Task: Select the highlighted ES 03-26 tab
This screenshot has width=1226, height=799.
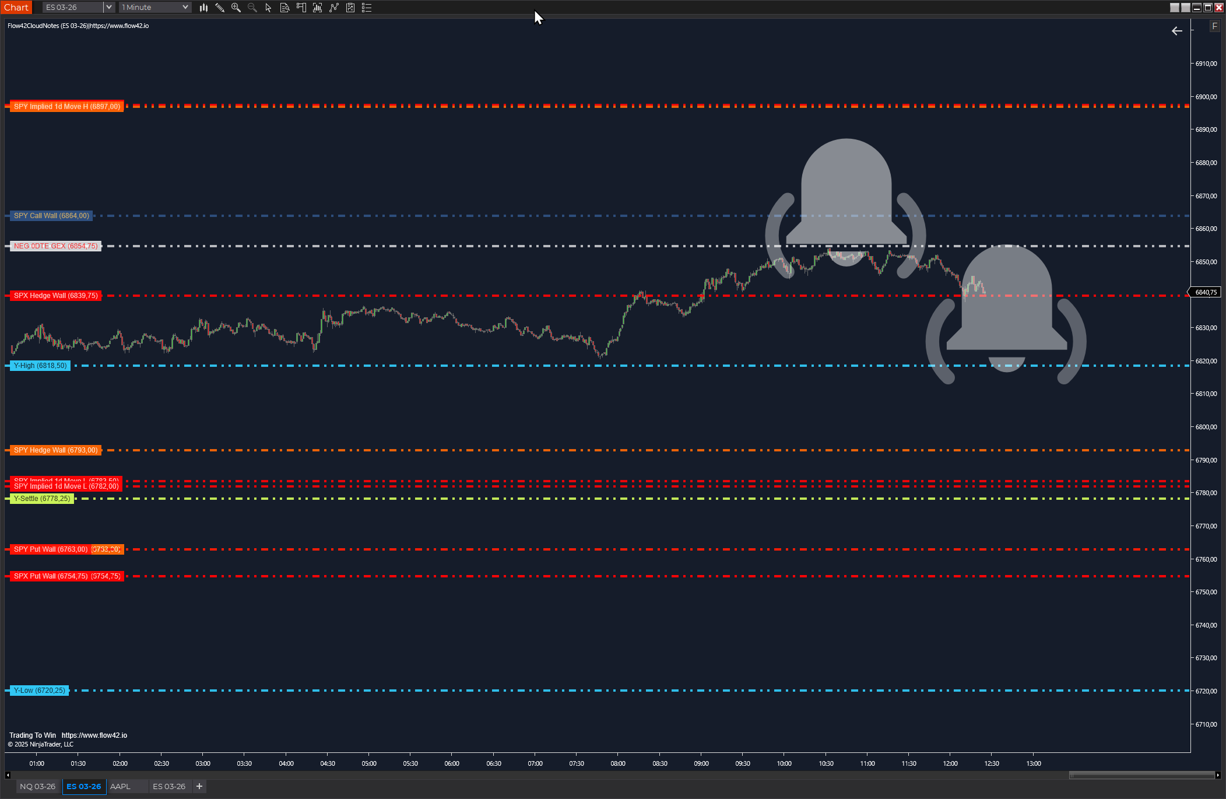Action: pos(84,786)
